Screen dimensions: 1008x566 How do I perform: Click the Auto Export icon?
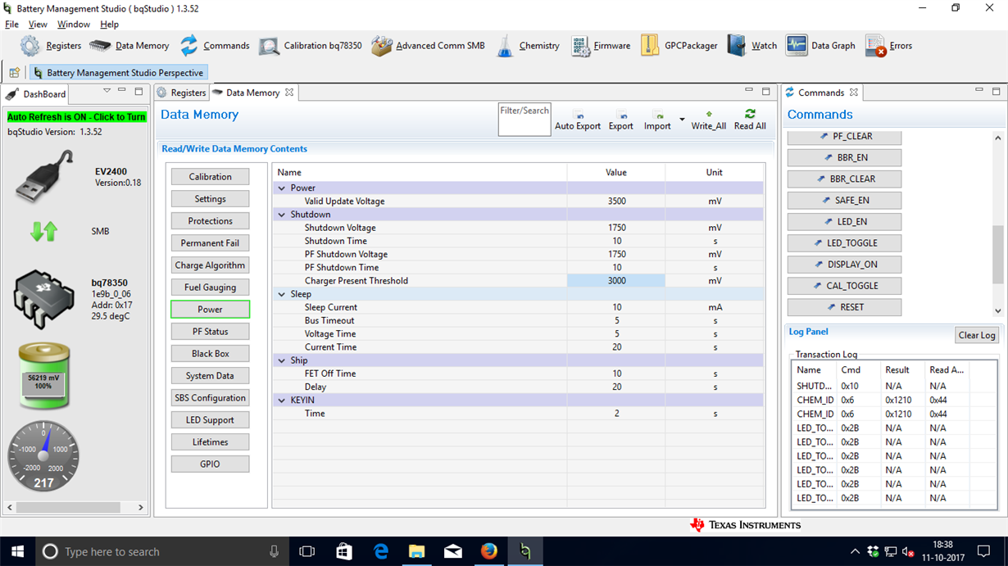pos(578,115)
